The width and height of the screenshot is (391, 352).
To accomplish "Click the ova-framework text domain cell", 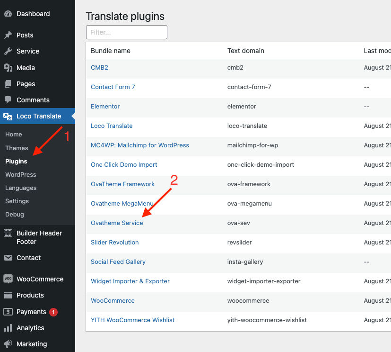I will pos(249,184).
